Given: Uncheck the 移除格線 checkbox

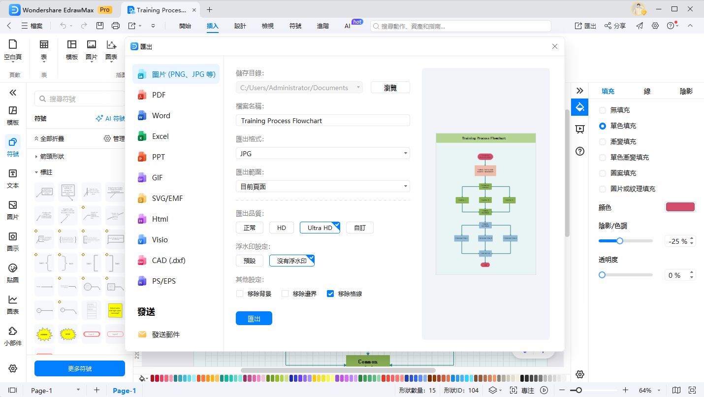Looking at the screenshot, I should (330, 294).
